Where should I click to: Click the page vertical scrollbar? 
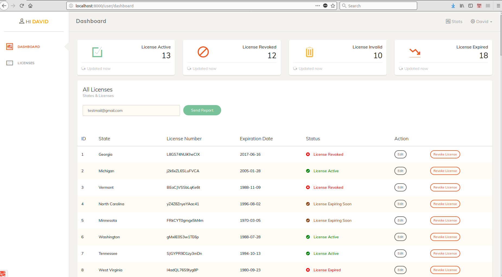[501, 35]
